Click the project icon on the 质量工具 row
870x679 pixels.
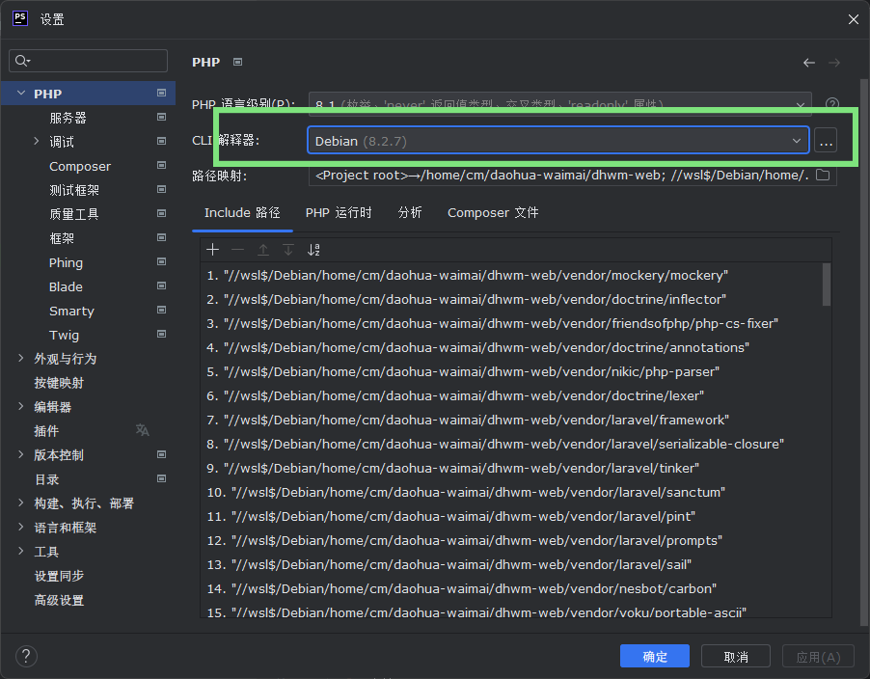pos(161,213)
